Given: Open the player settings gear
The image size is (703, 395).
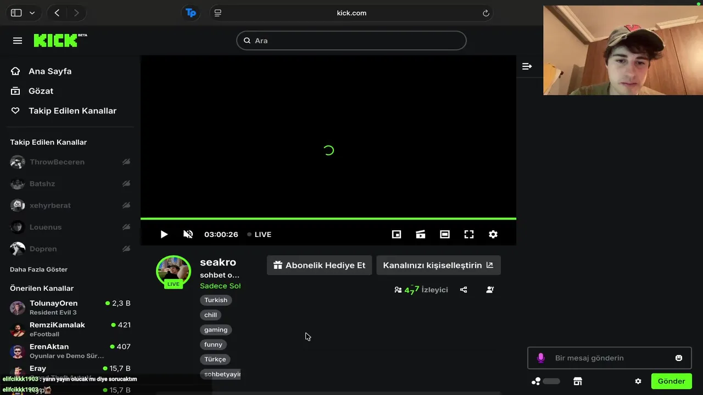Looking at the screenshot, I should pyautogui.click(x=493, y=234).
